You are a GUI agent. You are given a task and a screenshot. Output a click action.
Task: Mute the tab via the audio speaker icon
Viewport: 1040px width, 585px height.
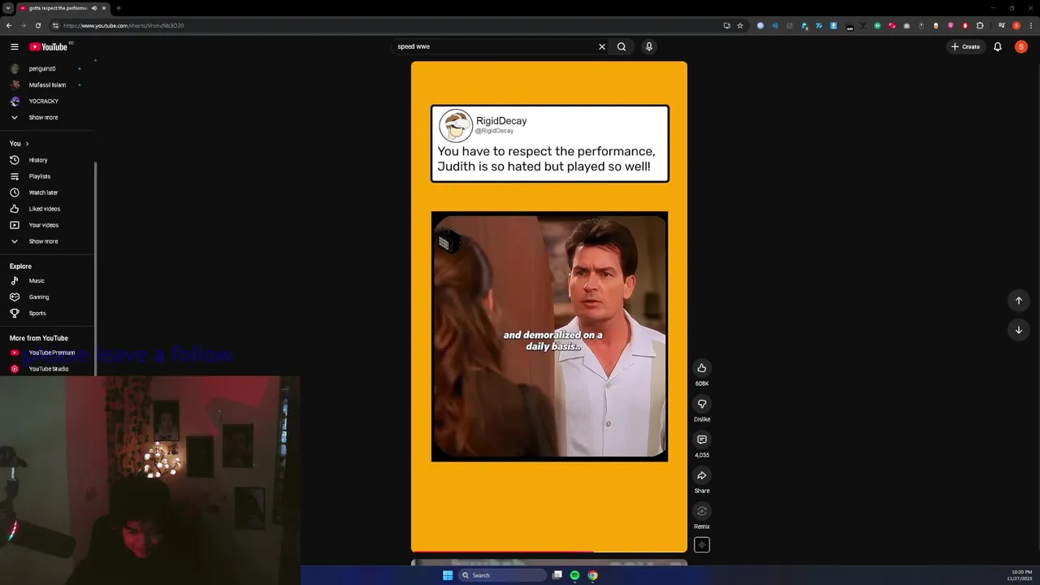[x=94, y=8]
